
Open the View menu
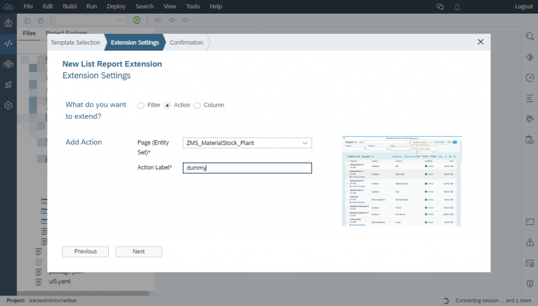170,6
